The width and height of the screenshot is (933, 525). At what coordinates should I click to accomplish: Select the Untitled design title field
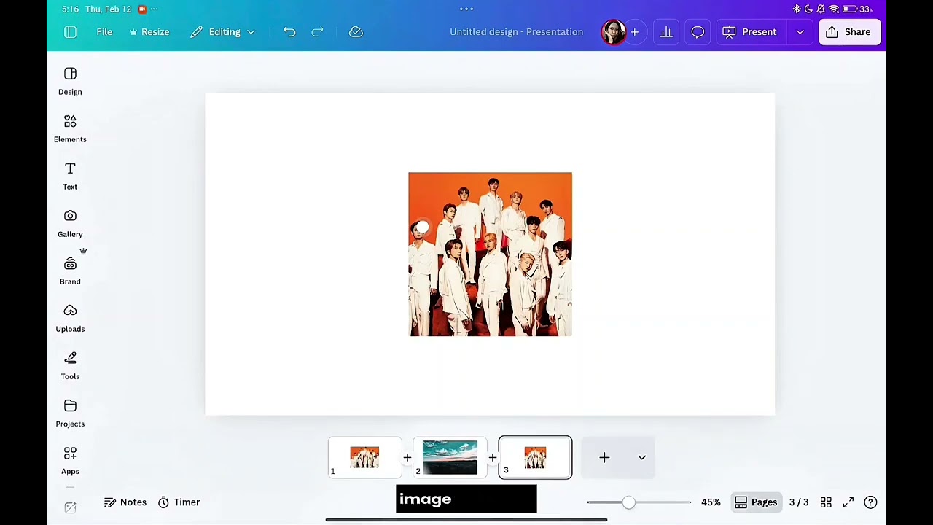coord(516,32)
